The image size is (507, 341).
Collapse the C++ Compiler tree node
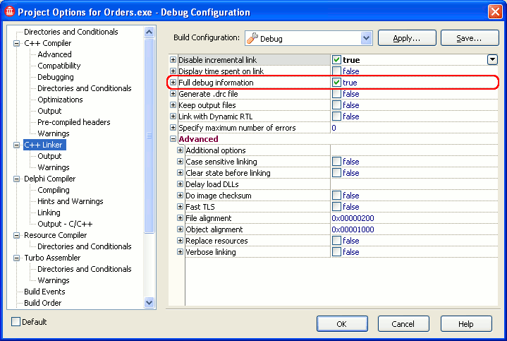(17, 43)
